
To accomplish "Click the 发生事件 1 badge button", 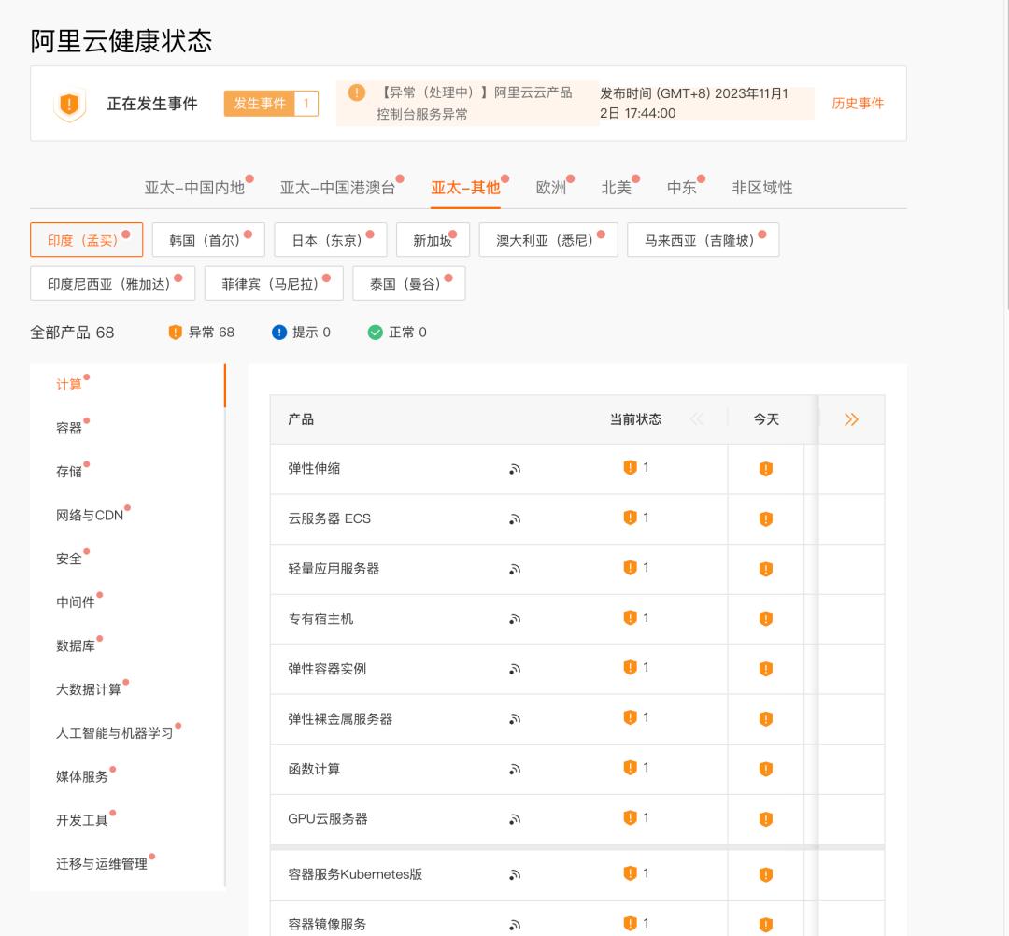I will [271, 104].
